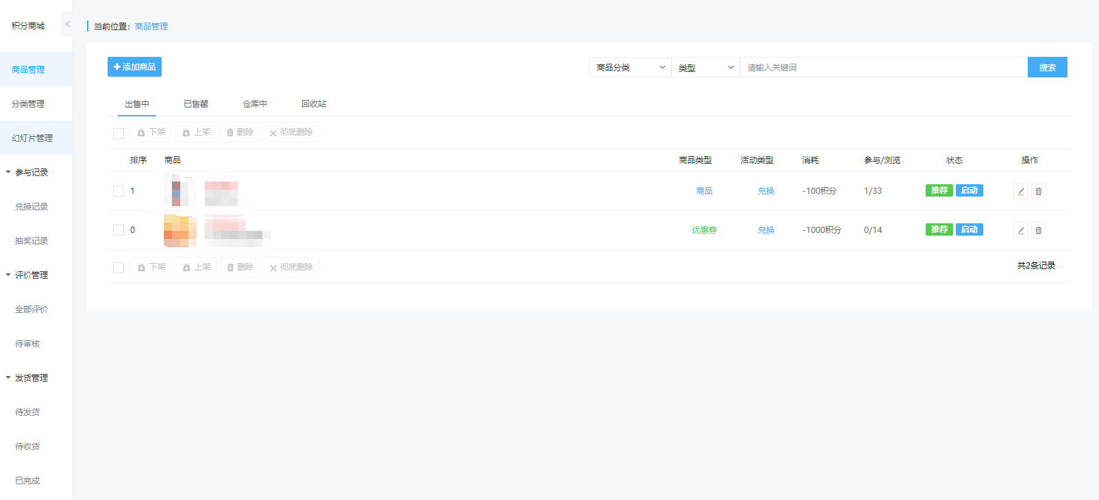This screenshot has height=500, width=1099.
Task: Click 兑换 activity type for -100积分 row
Action: (x=766, y=191)
